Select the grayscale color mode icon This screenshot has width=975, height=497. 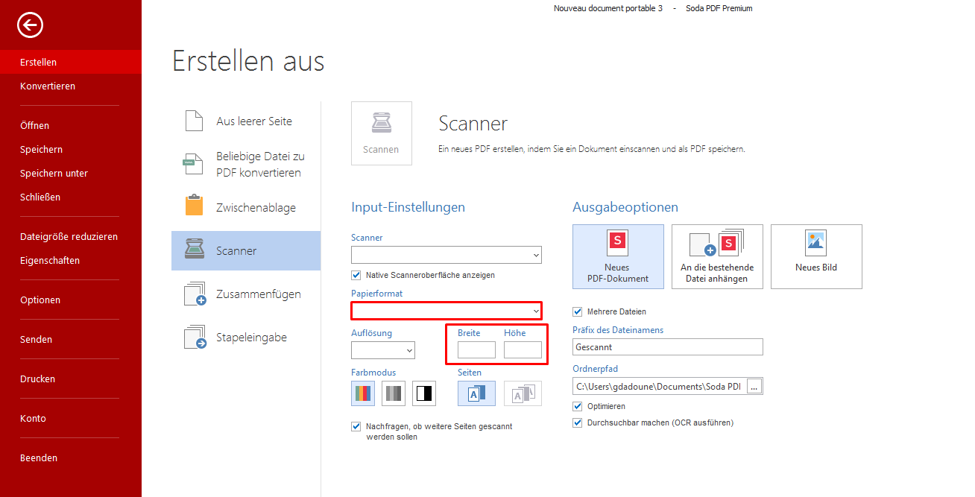click(x=394, y=393)
